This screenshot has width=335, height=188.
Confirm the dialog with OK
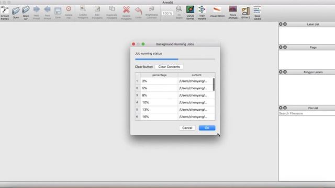[x=207, y=128]
